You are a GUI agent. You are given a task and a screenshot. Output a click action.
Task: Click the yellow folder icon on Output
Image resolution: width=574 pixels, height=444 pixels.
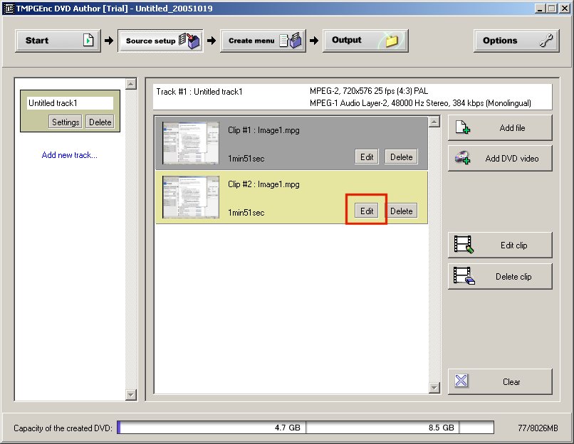[x=392, y=41]
